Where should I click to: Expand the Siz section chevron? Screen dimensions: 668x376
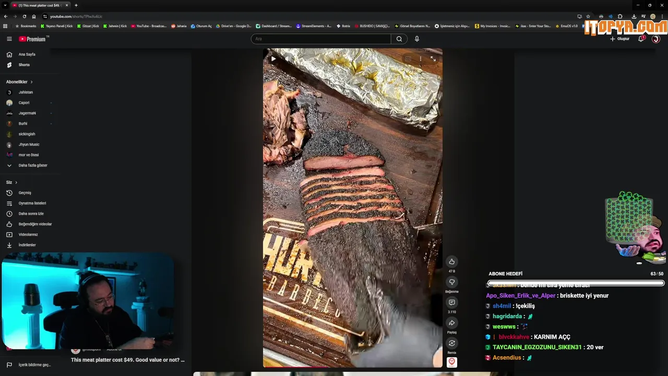pos(16,182)
